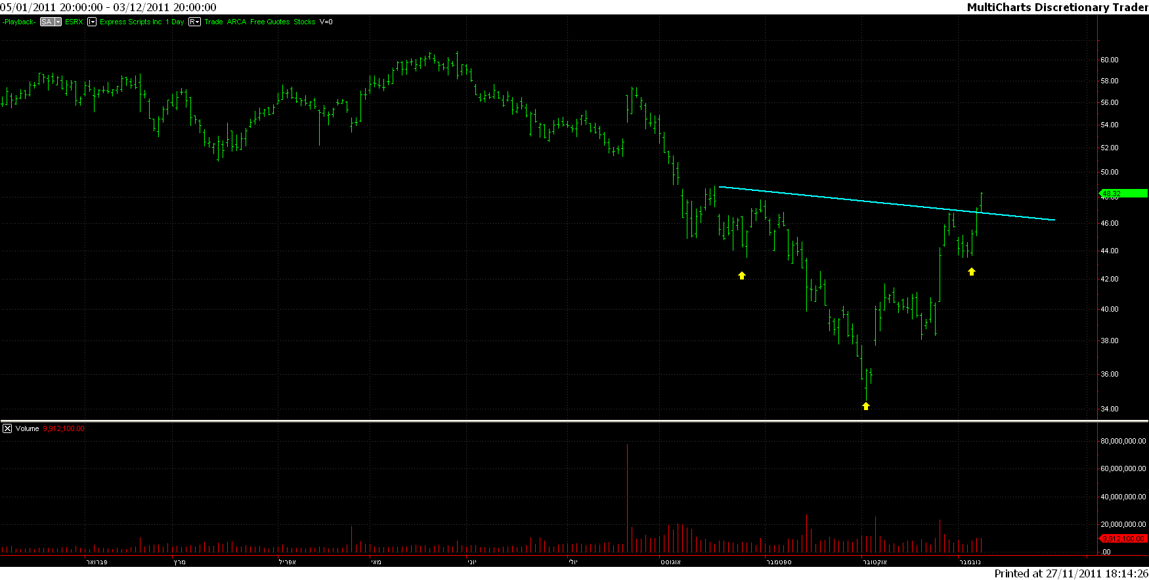Open the resolution R dropdown after 1 Day
The image size is (1149, 580).
point(194,22)
